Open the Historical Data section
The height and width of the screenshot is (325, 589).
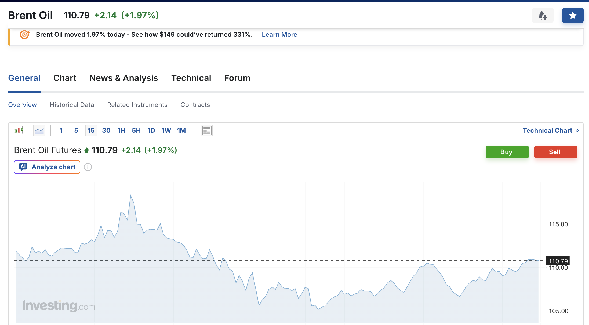coord(72,105)
